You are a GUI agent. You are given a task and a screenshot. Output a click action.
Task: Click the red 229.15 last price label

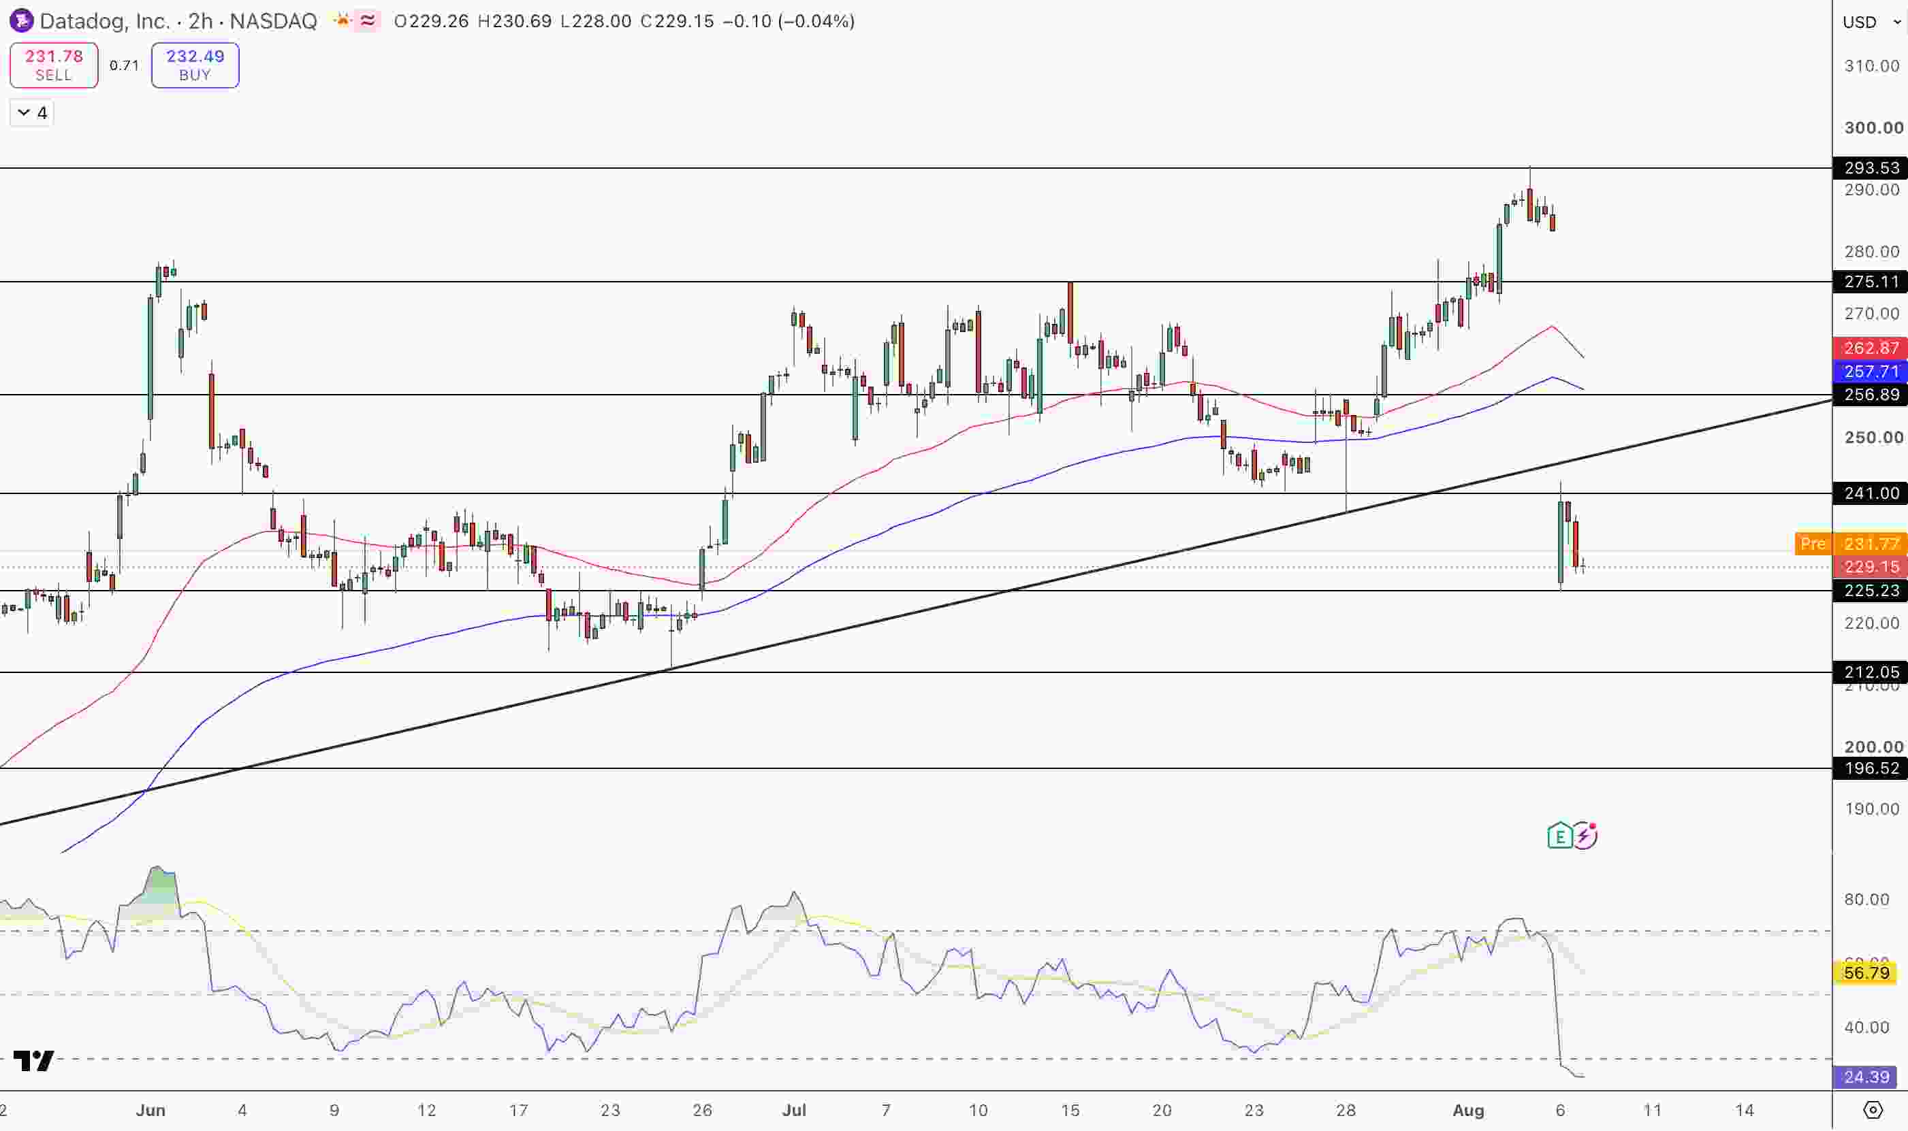coord(1870,566)
